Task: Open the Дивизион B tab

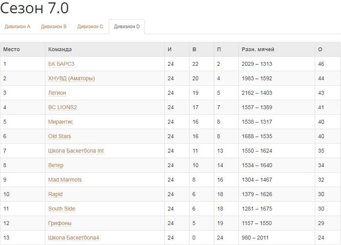Action: pyautogui.click(x=54, y=27)
